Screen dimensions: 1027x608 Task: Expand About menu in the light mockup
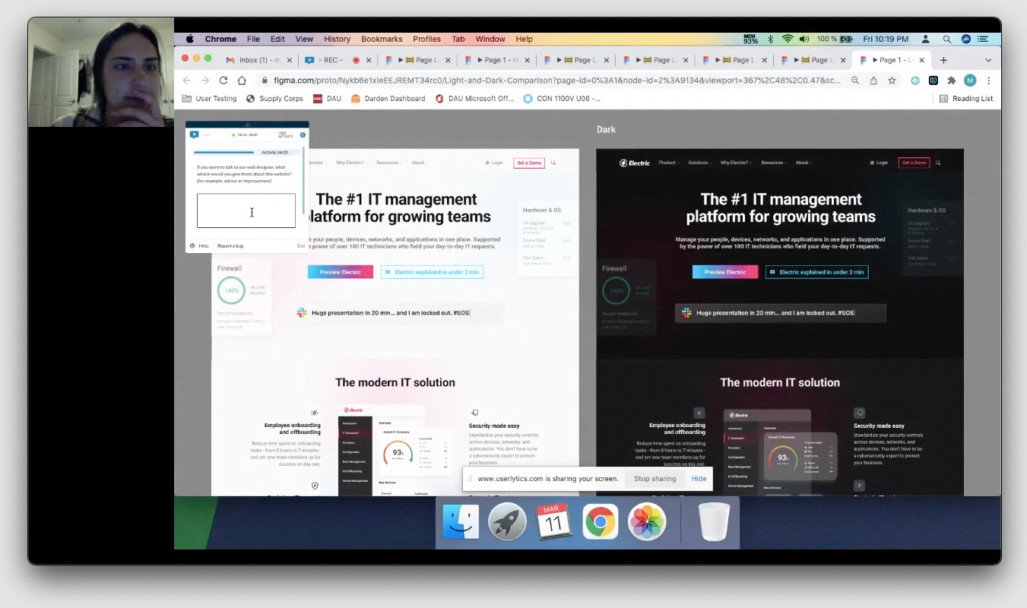pyautogui.click(x=418, y=163)
